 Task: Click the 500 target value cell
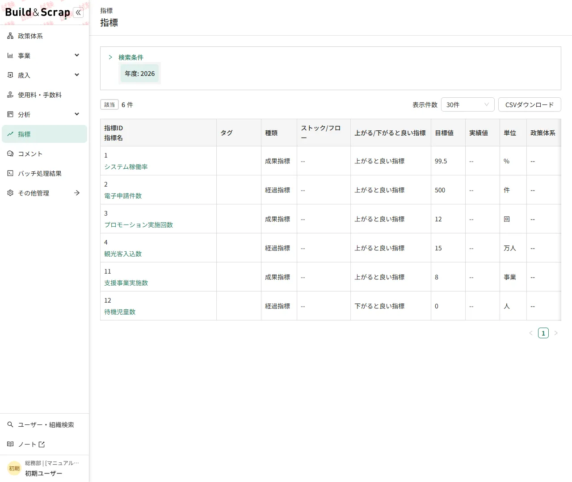(448, 190)
